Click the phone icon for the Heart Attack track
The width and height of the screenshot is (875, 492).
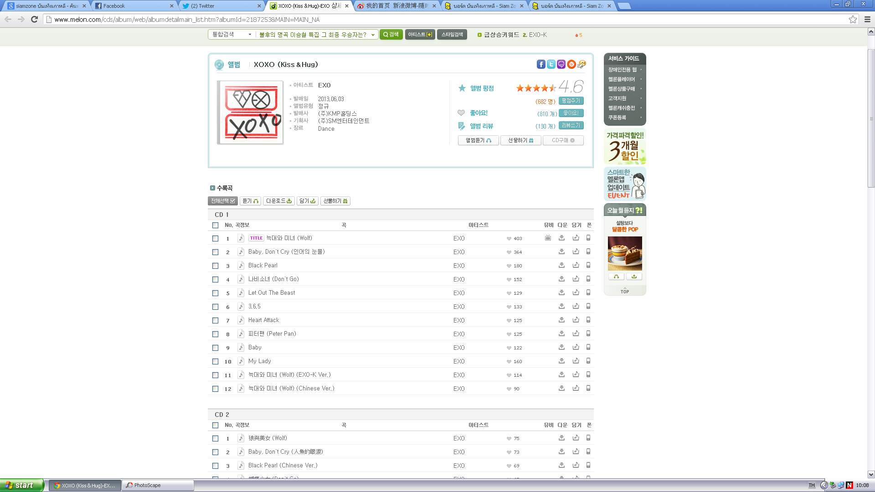point(588,320)
